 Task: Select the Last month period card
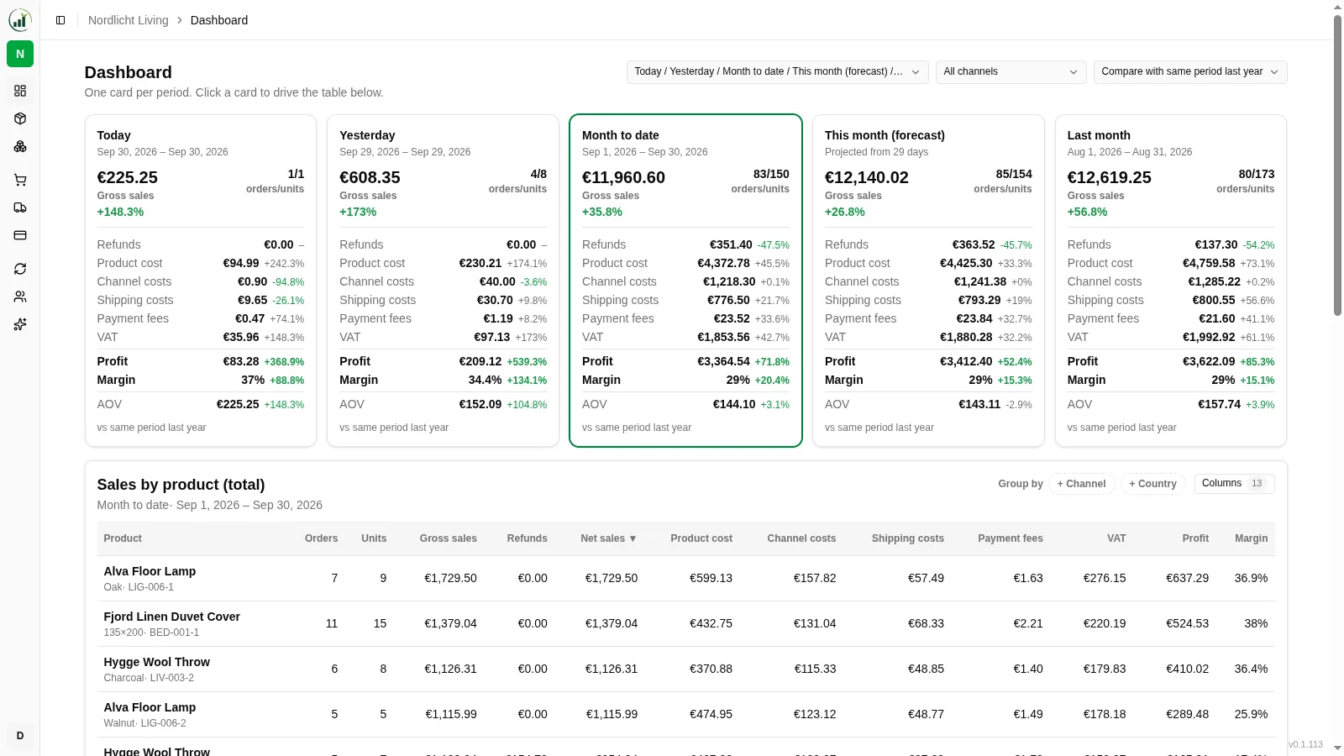tap(1171, 281)
